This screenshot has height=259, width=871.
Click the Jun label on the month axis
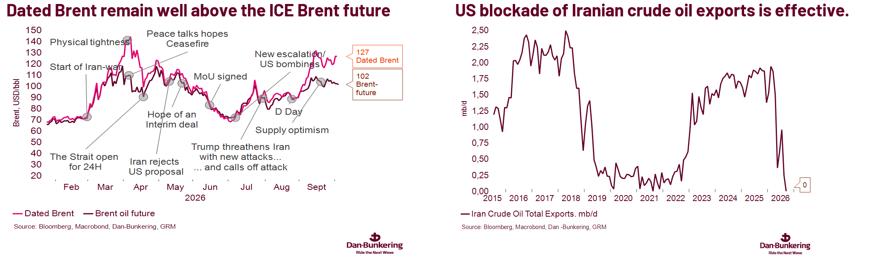click(x=210, y=187)
